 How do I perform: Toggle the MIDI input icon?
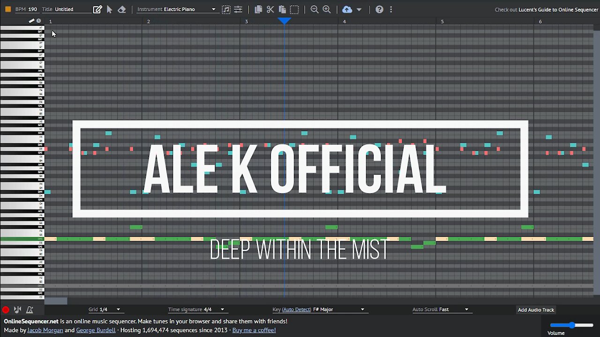click(x=17, y=310)
